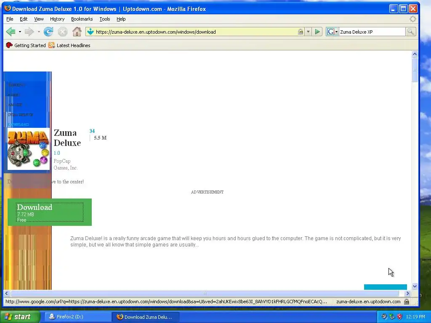Click the vertical scrollbar up arrow
The image size is (431, 323).
tap(415, 54)
